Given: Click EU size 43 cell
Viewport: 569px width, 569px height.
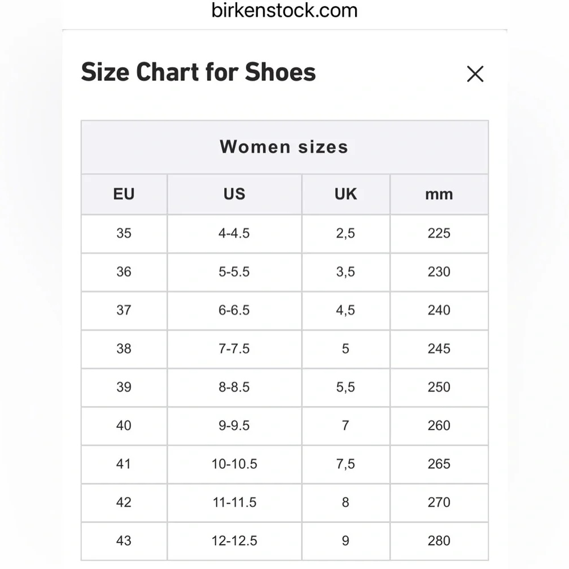Looking at the screenshot, I should [123, 541].
